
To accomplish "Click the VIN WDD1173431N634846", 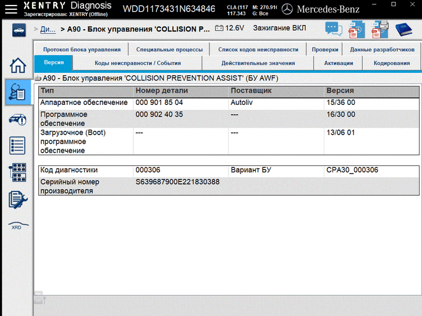I will pos(169,9).
